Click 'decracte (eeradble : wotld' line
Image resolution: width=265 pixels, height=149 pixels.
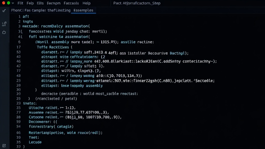[90, 94]
